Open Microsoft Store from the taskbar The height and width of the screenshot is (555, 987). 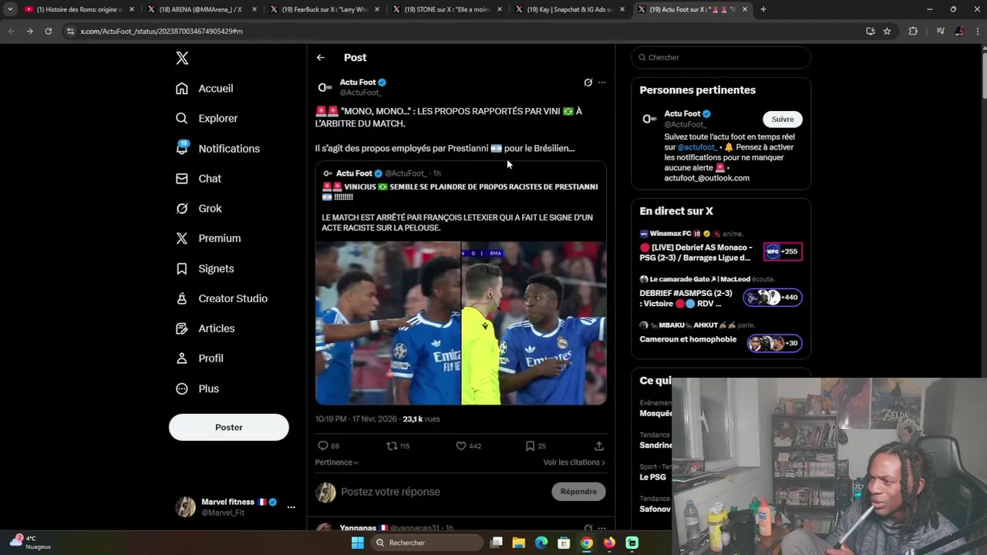(x=564, y=543)
